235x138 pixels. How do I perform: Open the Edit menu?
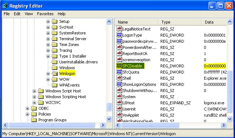tap(17, 14)
